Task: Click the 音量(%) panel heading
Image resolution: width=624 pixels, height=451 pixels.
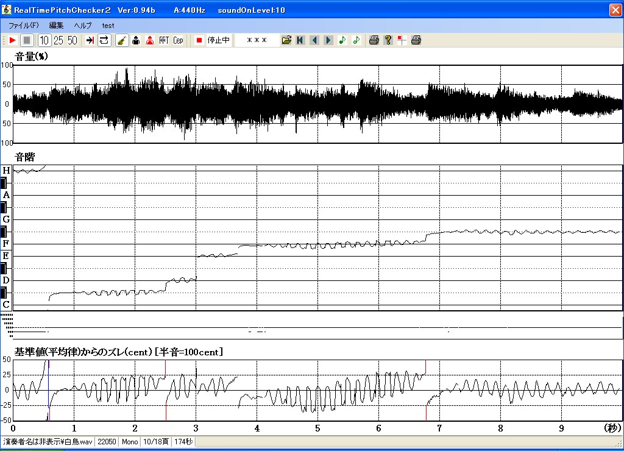Action: 31,57
